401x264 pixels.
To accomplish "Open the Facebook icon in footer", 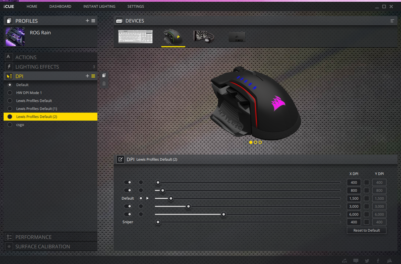I will [x=378, y=260].
